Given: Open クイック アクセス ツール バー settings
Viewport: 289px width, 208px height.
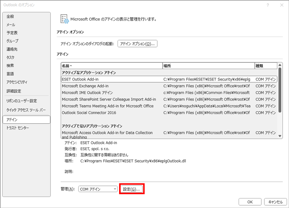Looking at the screenshot, I should pyautogui.click(x=26, y=110).
